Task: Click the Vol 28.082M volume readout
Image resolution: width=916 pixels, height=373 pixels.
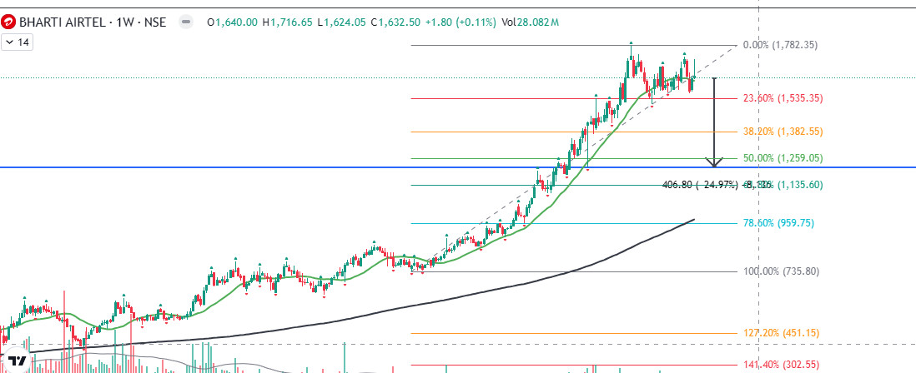Action: click(x=531, y=22)
